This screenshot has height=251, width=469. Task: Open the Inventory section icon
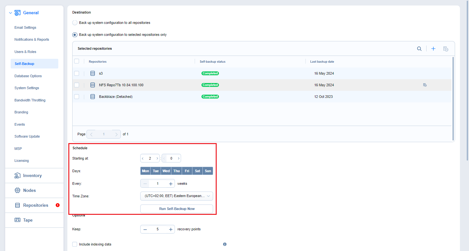point(17,175)
